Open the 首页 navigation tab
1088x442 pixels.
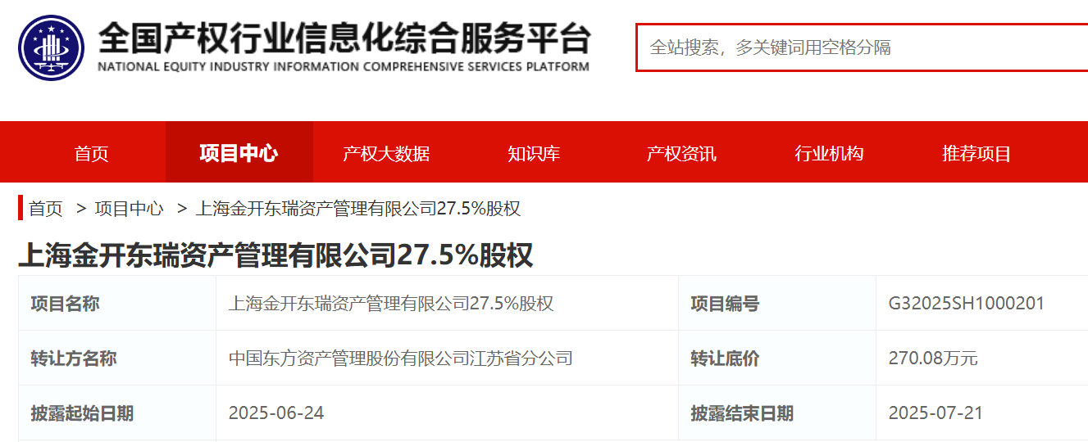91,153
